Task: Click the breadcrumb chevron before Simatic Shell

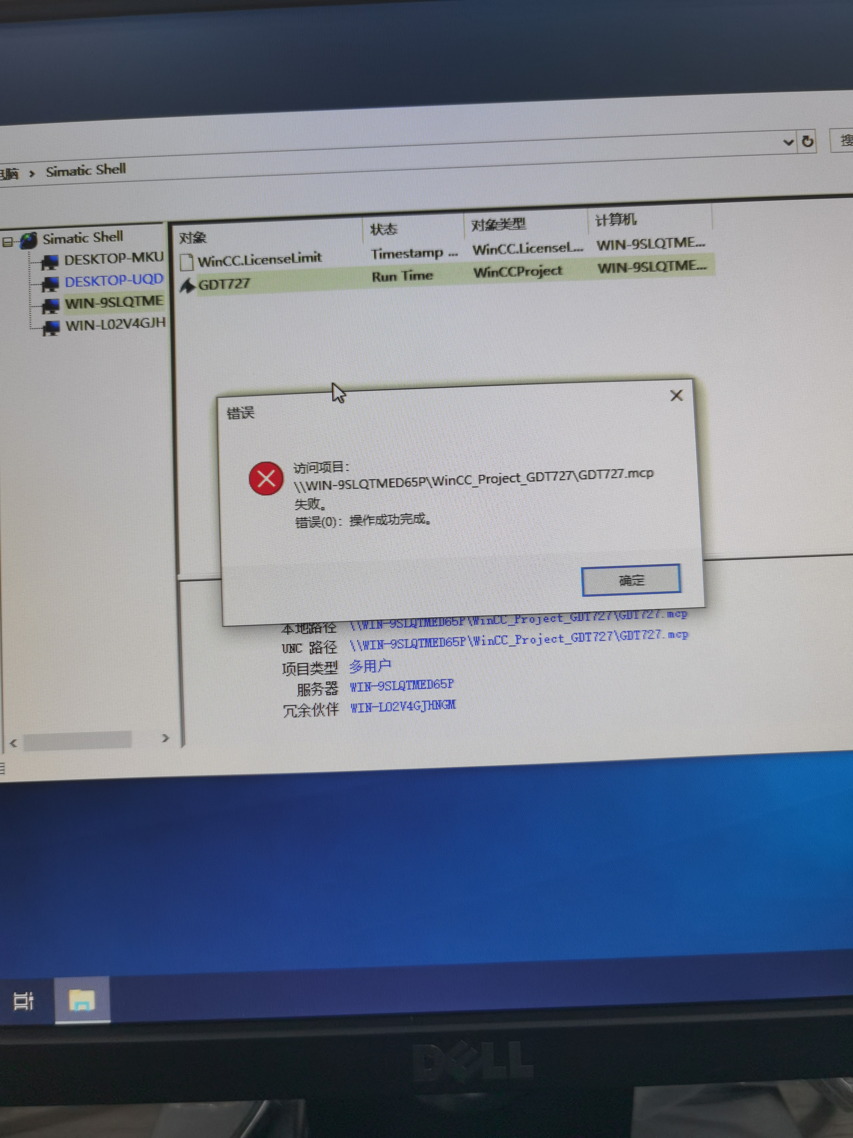Action: point(32,173)
